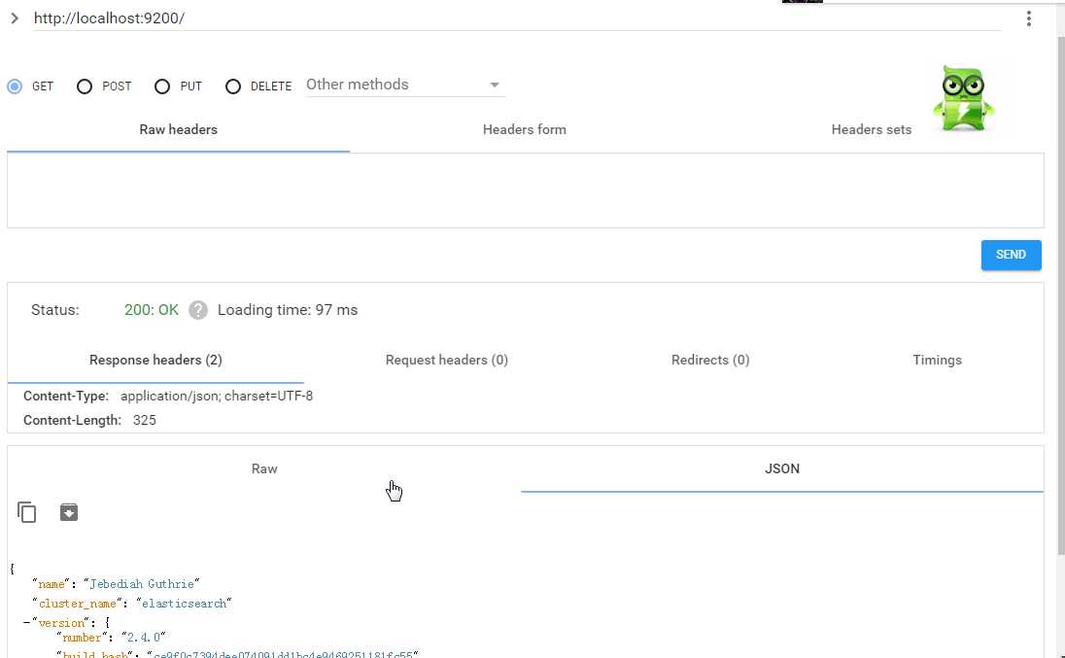
Task: Click "Loading time: 97 ms" text
Action: coord(288,310)
